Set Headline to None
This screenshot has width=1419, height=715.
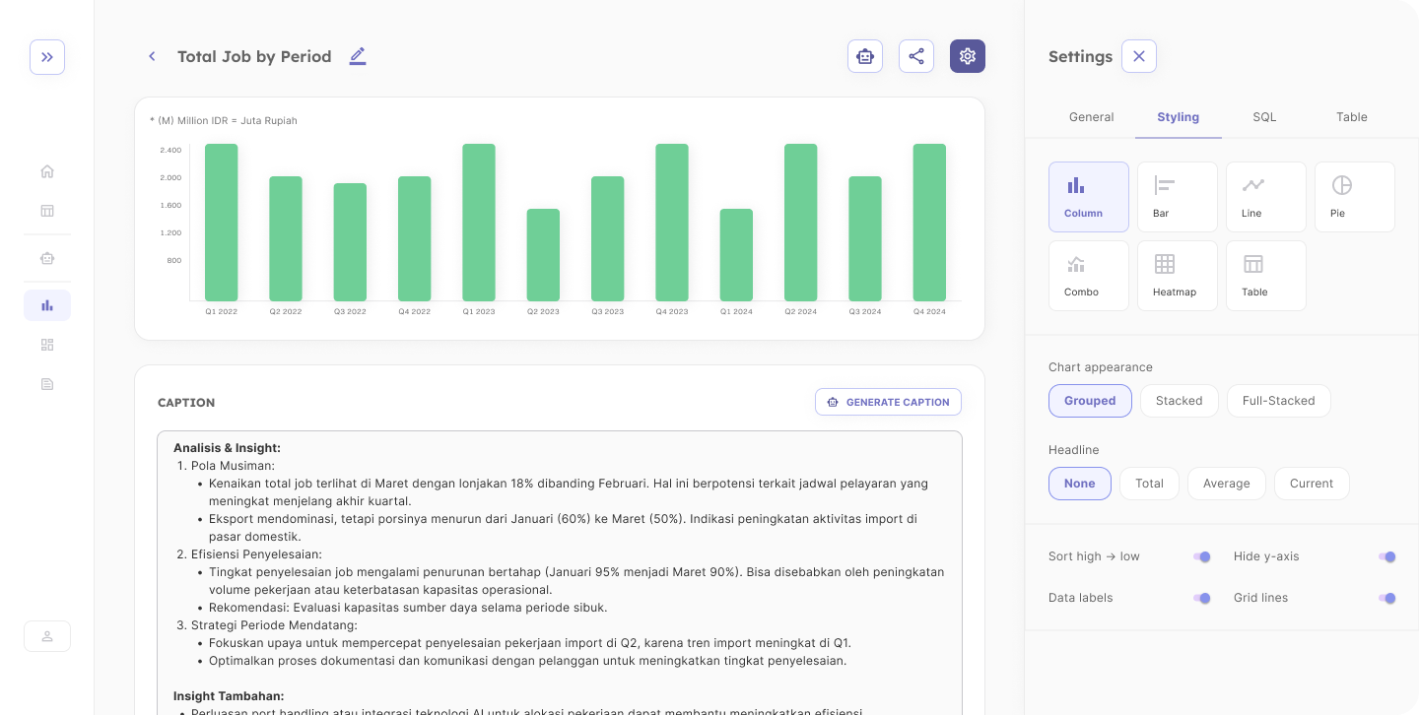pos(1080,484)
